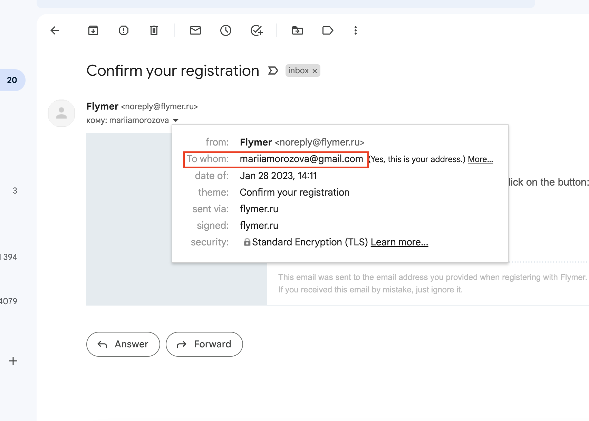Click the plus icon in sidebar

click(x=13, y=361)
